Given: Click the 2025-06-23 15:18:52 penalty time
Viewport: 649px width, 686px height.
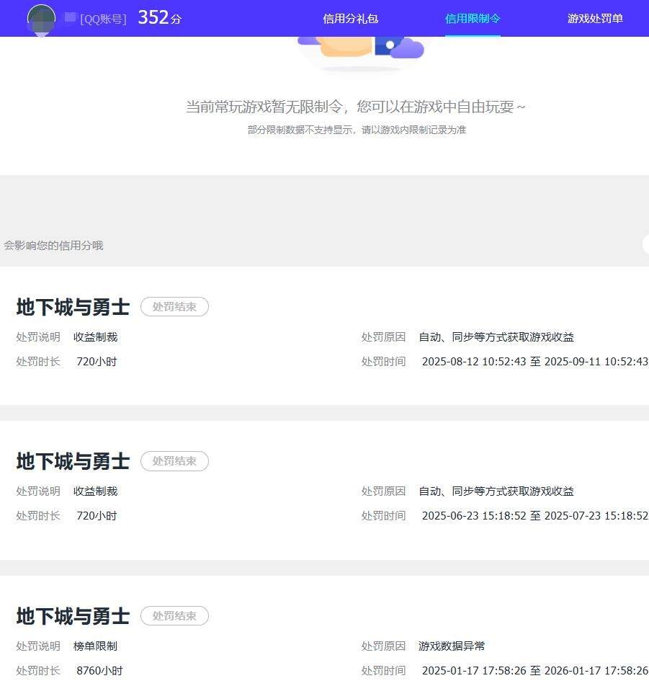Looking at the screenshot, I should pos(535,516).
